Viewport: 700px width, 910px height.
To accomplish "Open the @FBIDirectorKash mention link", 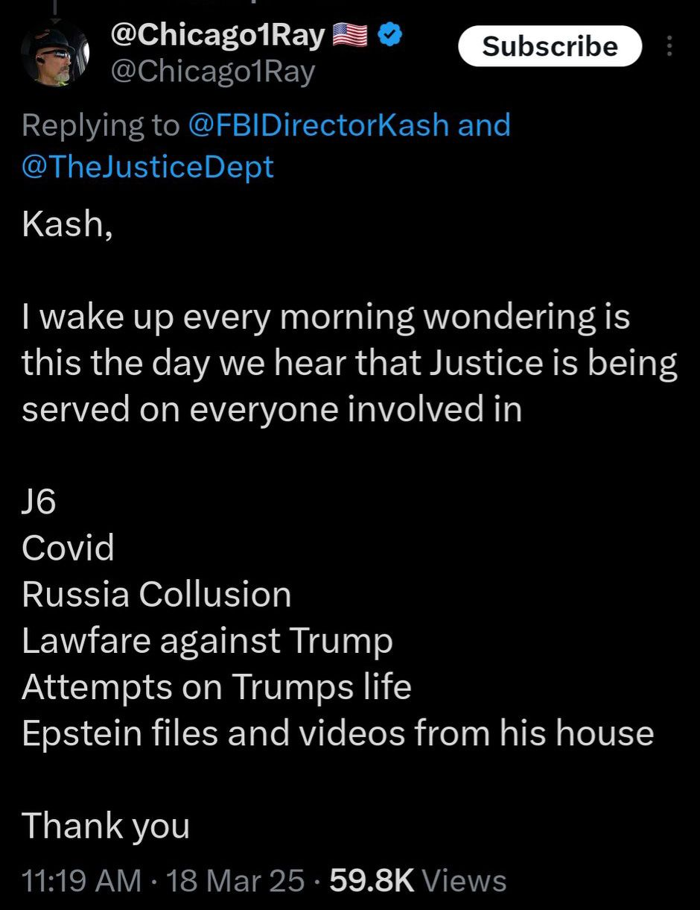I will click(319, 125).
